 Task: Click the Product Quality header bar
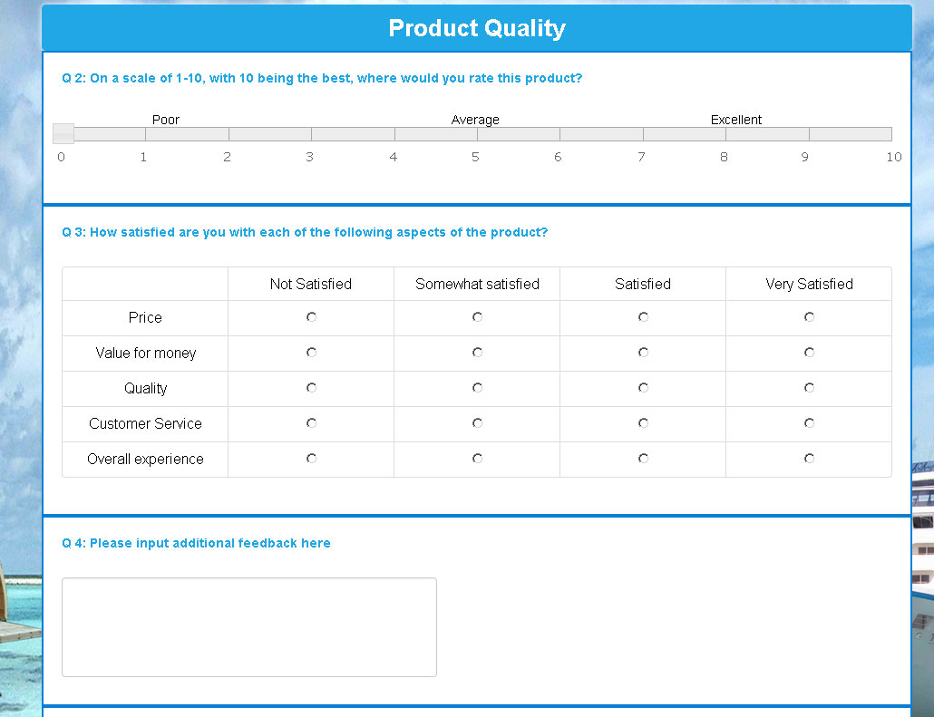coord(476,28)
